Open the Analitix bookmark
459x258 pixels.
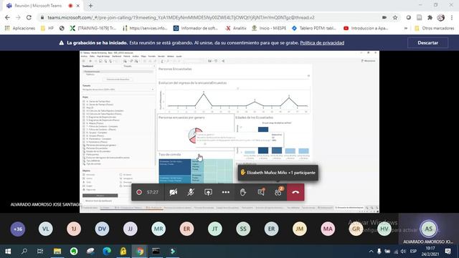click(236, 28)
